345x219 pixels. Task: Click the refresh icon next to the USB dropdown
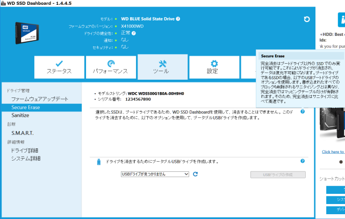[x=196, y=174]
